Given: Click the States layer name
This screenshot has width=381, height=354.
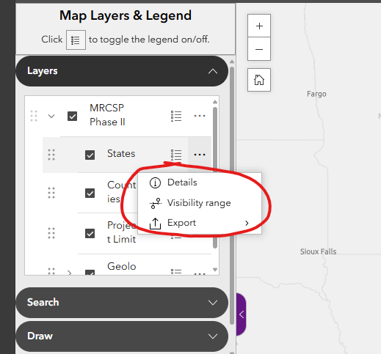Looking at the screenshot, I should [121, 154].
